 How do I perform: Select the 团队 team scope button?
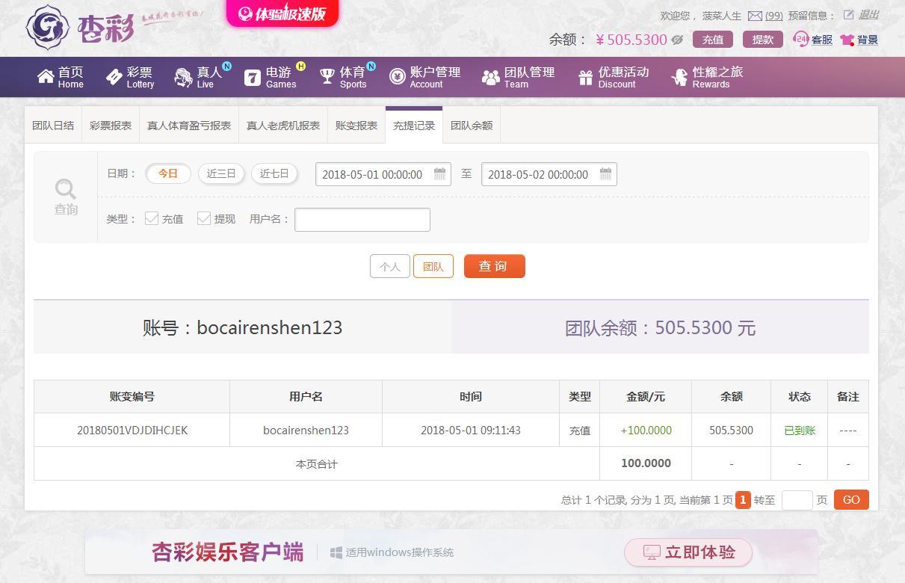(433, 267)
